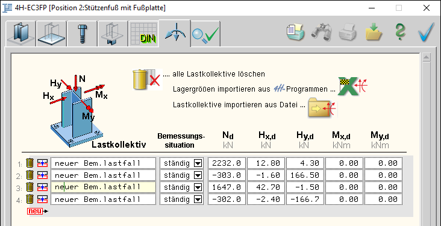Open the steel profile column tab
Screen dimensions: 441x226
(x=20, y=34)
